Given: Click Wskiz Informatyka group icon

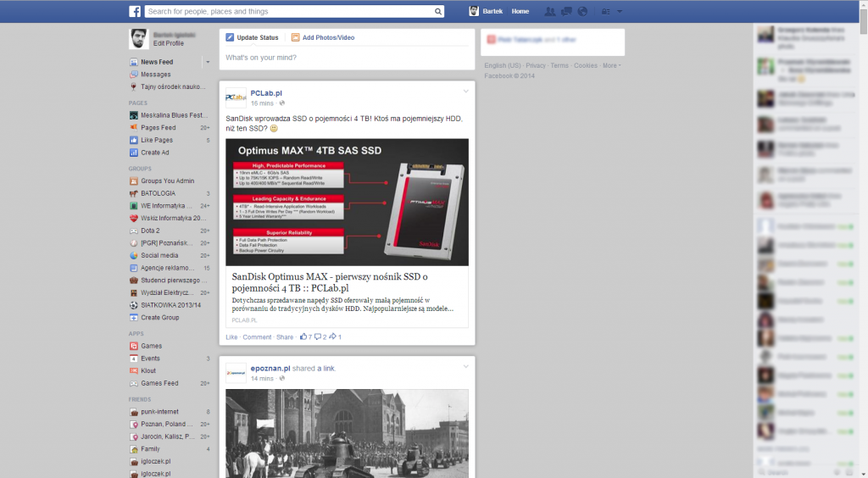Looking at the screenshot, I should 133,218.
